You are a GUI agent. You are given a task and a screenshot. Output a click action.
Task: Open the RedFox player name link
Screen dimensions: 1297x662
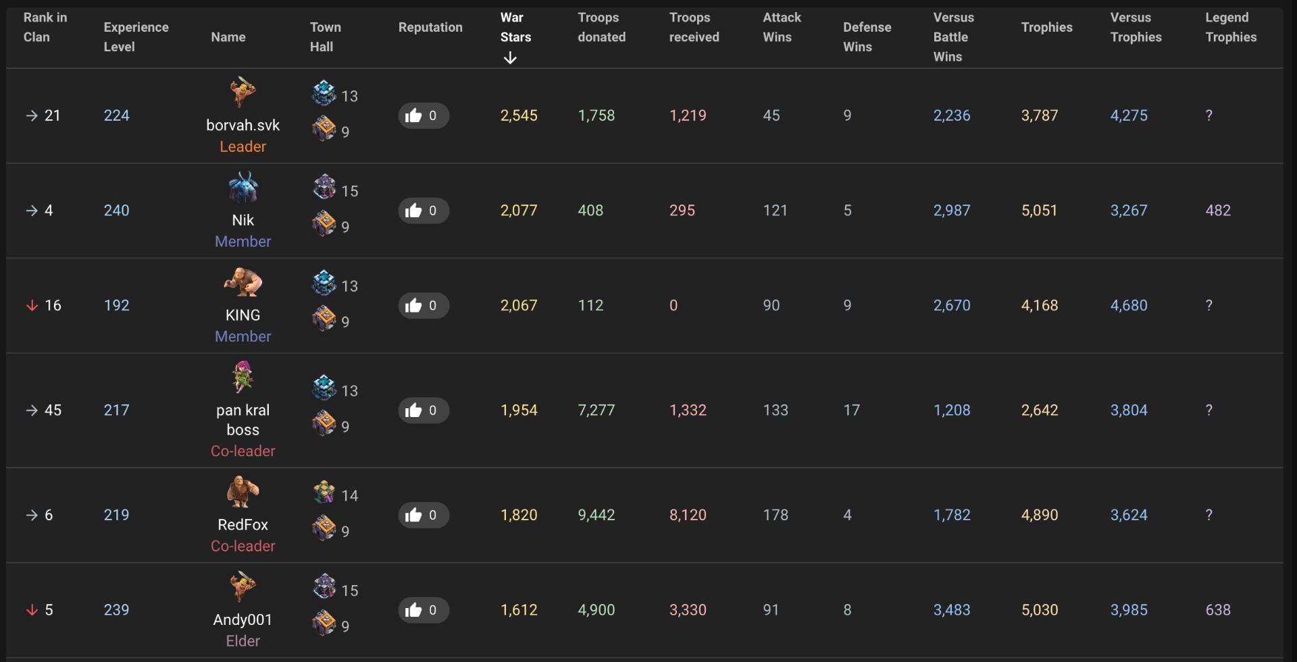point(243,525)
